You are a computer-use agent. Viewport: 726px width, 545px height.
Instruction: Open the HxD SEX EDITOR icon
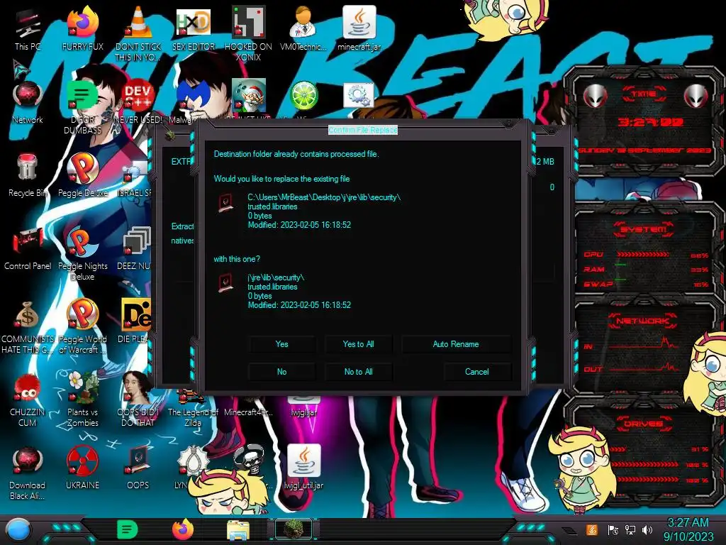(194, 30)
